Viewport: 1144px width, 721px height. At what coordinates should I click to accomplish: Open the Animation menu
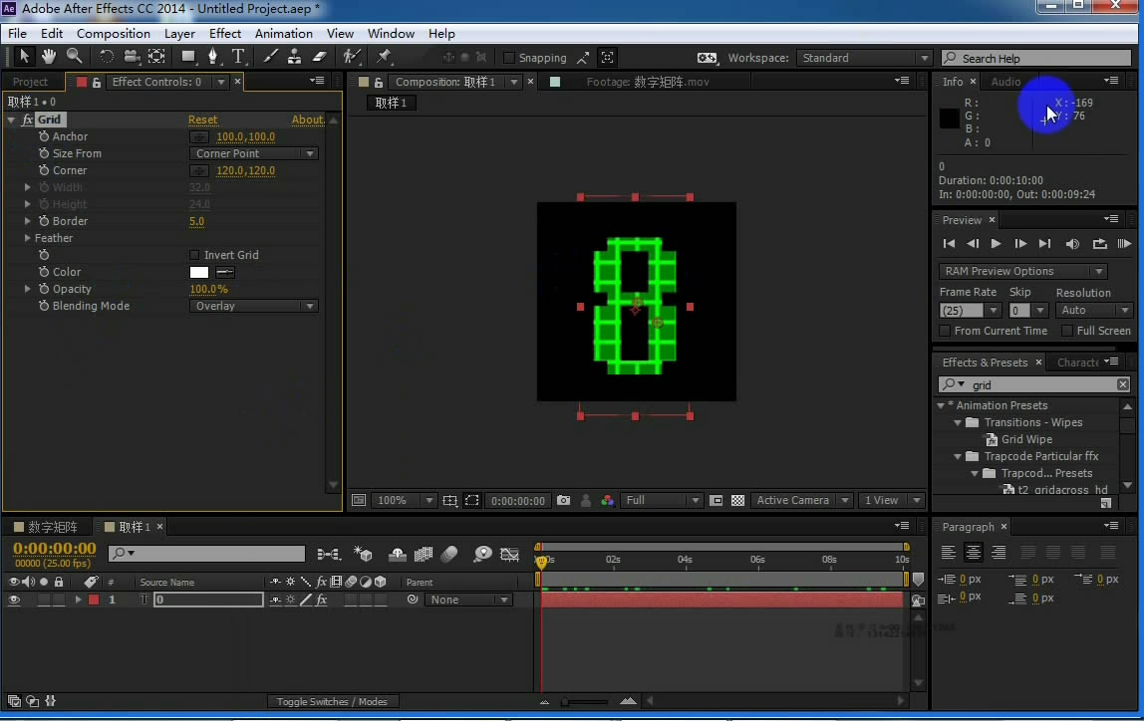point(283,34)
